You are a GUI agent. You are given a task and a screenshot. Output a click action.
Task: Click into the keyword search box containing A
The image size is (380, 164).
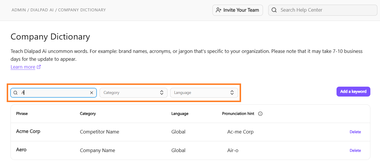tap(53, 93)
